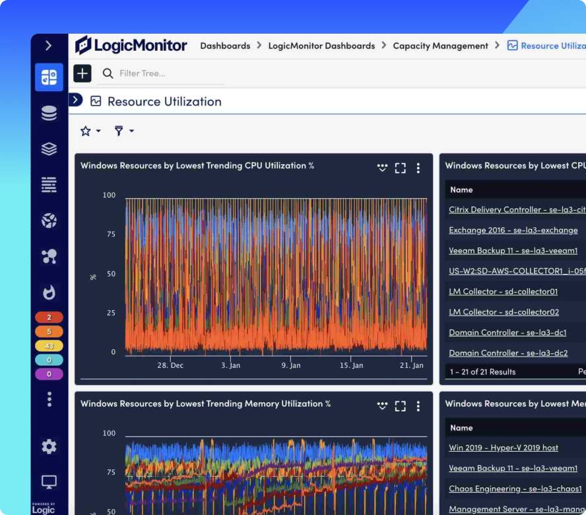Image resolution: width=586 pixels, height=515 pixels.
Task: Go to Capacity Management breadcrumb
Action: coord(440,46)
